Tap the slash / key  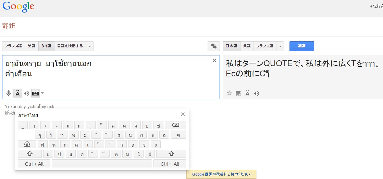[46, 125]
